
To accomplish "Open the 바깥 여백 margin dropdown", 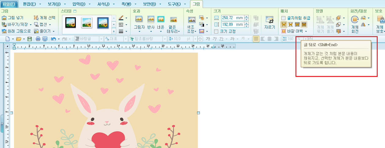I will 306,31.
